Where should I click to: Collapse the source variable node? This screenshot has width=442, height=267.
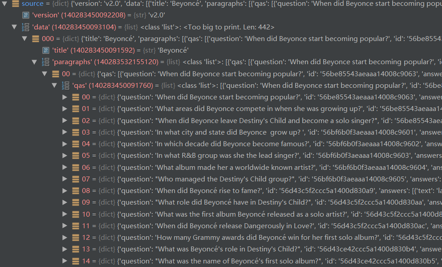(5, 4)
